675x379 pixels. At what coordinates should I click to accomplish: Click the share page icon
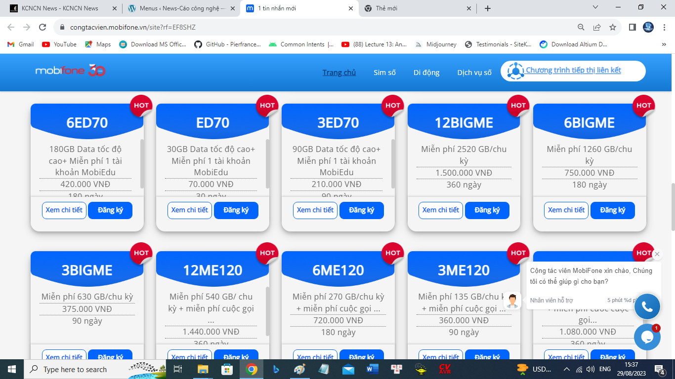pos(597,27)
